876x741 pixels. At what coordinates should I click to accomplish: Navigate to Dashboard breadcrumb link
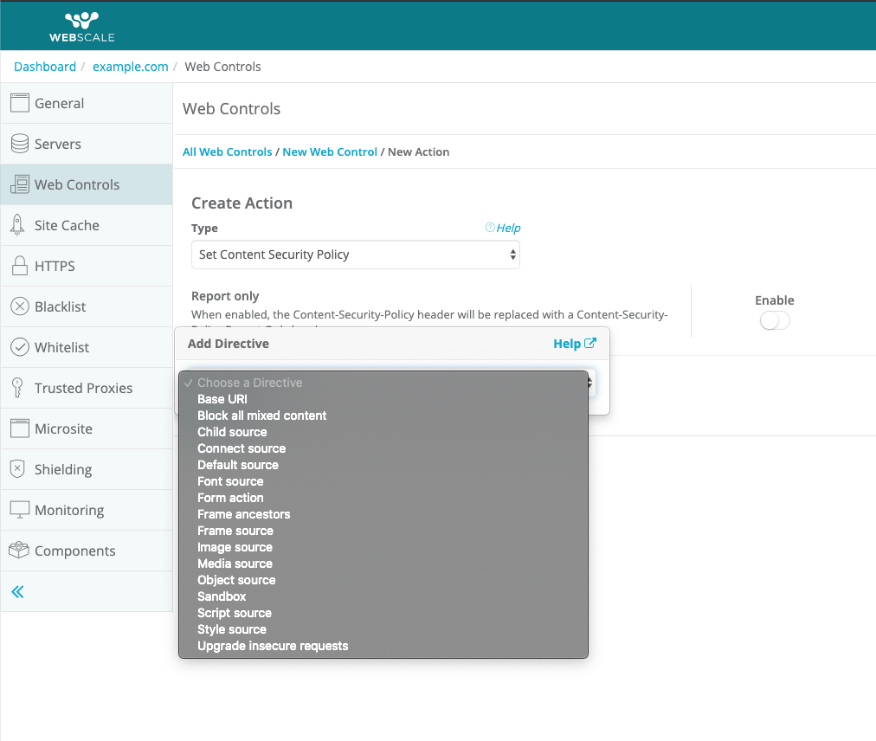[45, 67]
